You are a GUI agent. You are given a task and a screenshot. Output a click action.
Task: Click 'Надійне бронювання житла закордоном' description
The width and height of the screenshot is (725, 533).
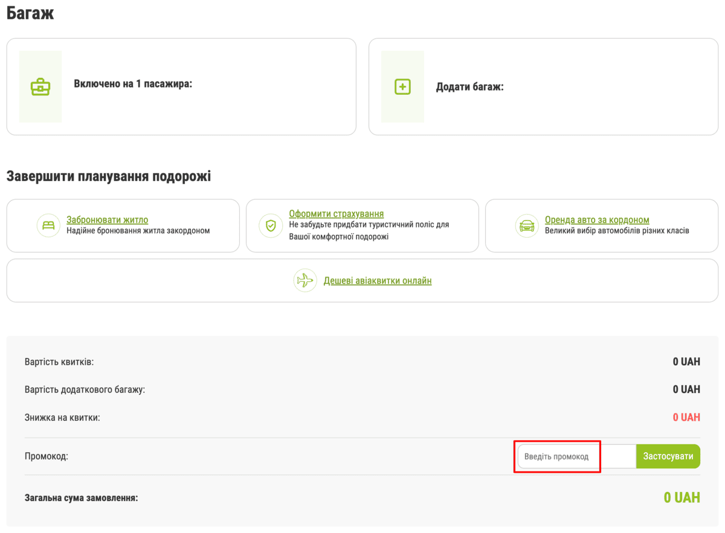[138, 231]
